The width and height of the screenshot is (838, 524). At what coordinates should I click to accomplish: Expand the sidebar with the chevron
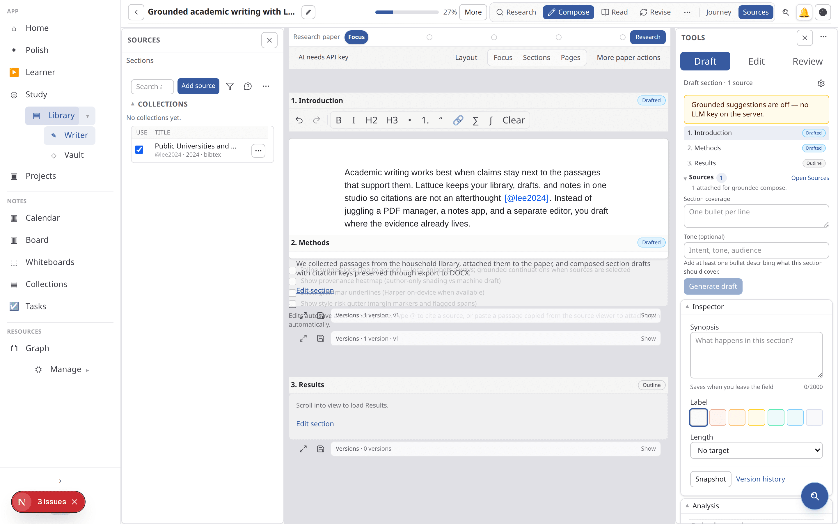click(x=60, y=481)
